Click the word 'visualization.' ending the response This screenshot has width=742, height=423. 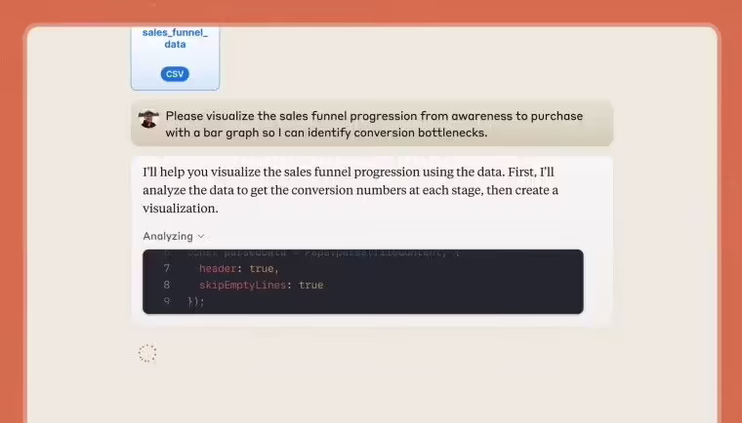181,208
